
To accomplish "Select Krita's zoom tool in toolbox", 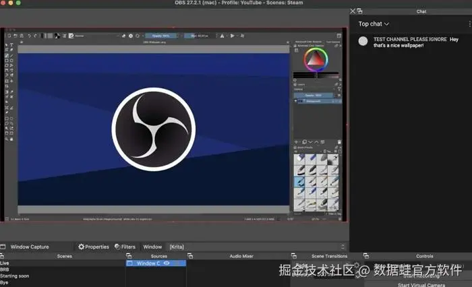I will [x=7, y=139].
